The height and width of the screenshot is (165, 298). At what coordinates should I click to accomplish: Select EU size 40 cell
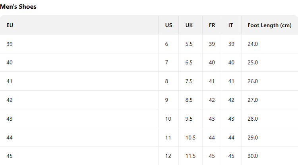coord(10,63)
